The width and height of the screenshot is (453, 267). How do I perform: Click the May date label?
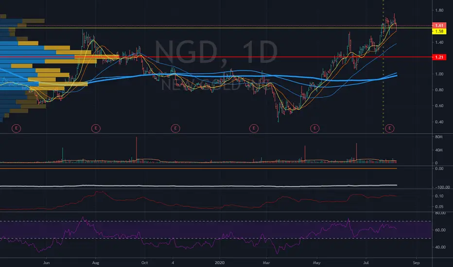coord(316,263)
